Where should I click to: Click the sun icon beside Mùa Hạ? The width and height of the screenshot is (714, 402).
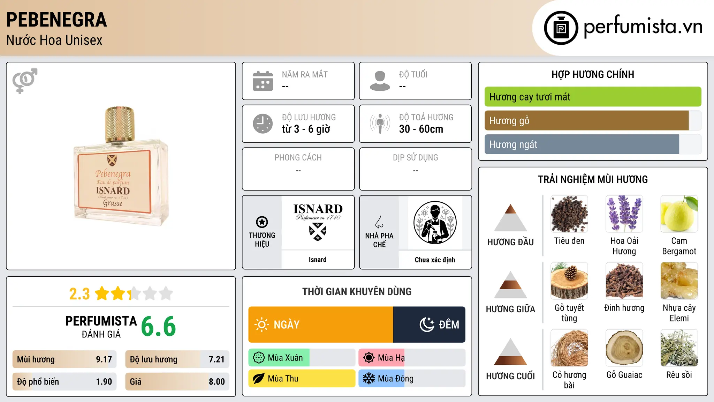click(369, 358)
